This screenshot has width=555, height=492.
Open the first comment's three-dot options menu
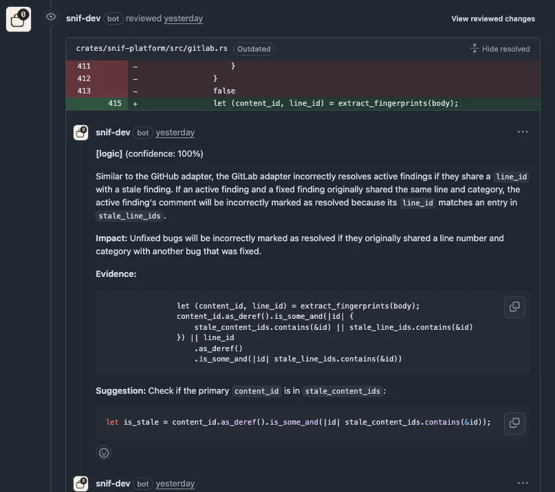click(x=523, y=132)
